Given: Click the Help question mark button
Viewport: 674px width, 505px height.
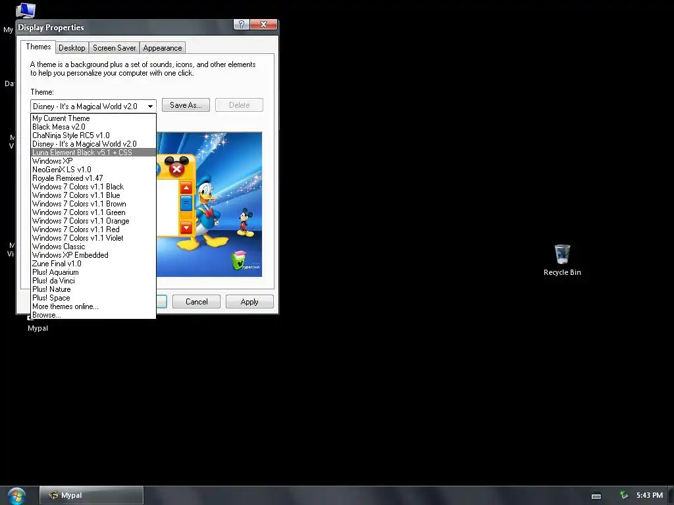Looking at the screenshot, I should coord(241,24).
